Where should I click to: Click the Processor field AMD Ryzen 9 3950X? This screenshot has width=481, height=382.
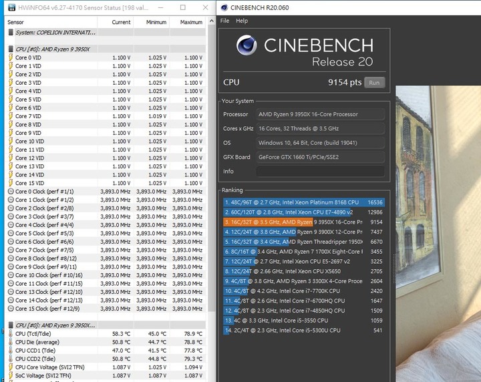pyautogui.click(x=320, y=114)
